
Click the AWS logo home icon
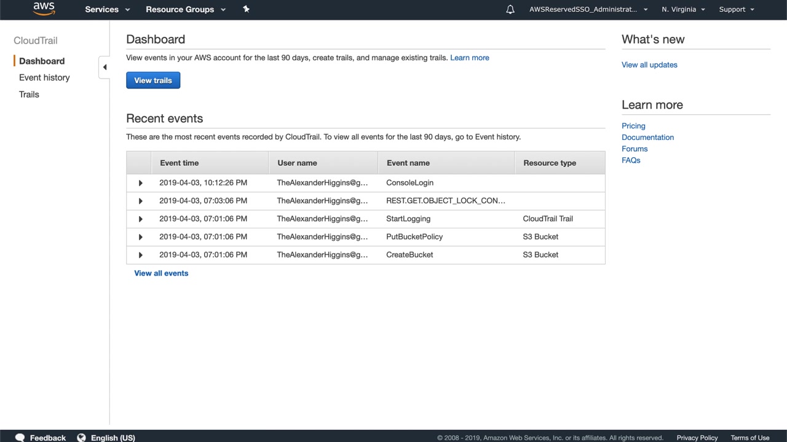44,9
